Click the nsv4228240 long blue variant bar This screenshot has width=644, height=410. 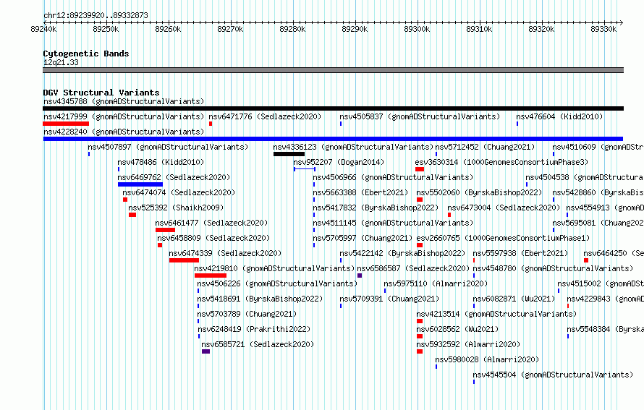[x=333, y=139]
